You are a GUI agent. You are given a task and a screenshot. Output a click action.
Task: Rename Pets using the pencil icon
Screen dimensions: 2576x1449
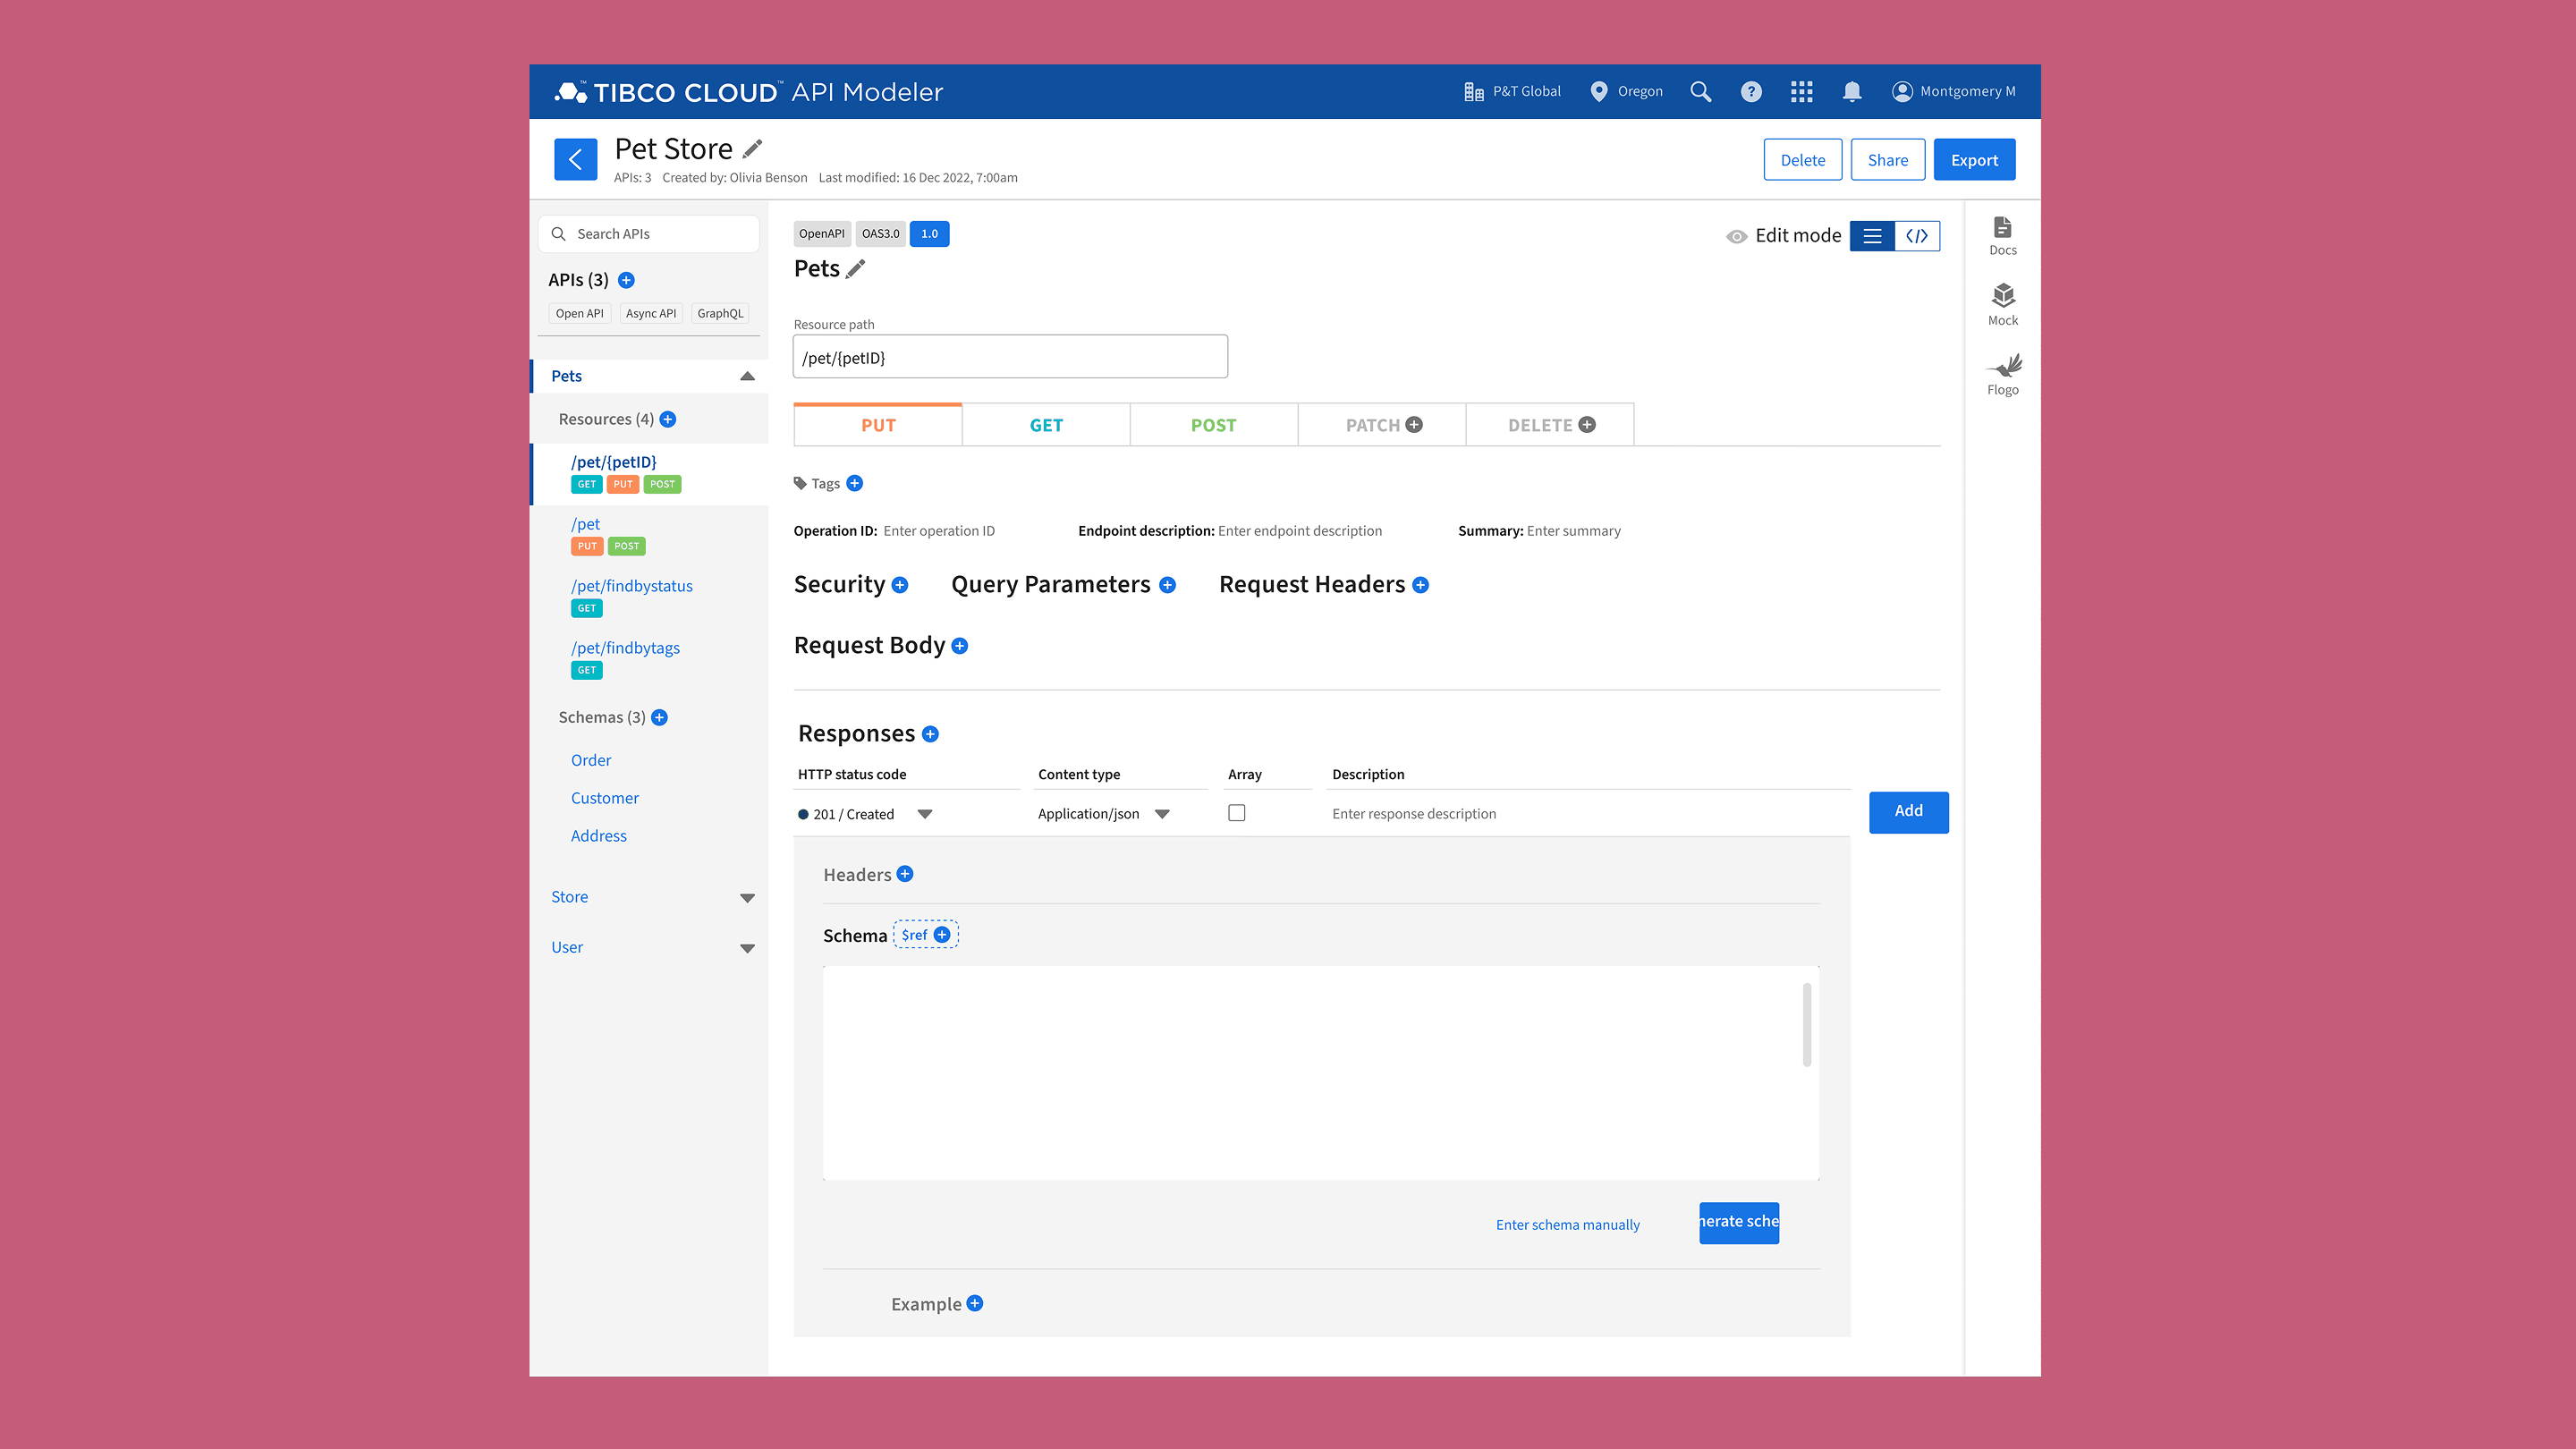[856, 269]
